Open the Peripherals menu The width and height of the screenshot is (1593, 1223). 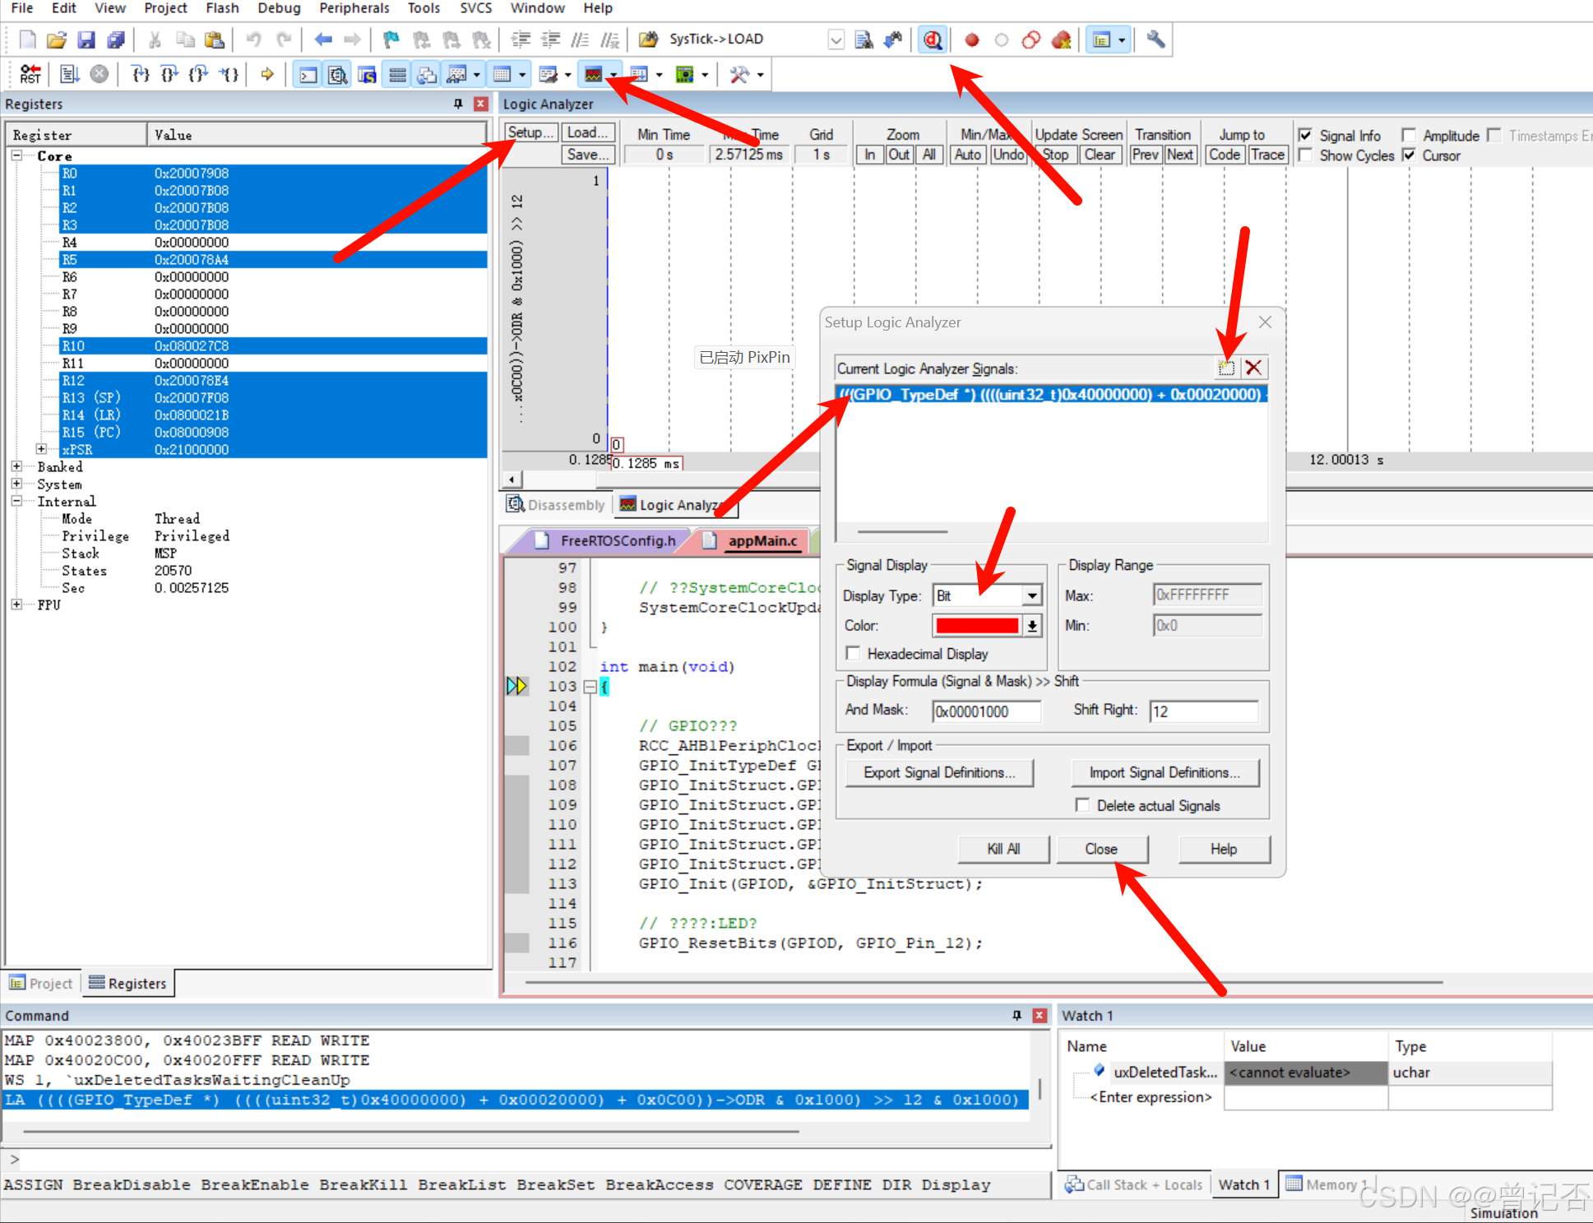pyautogui.click(x=354, y=8)
